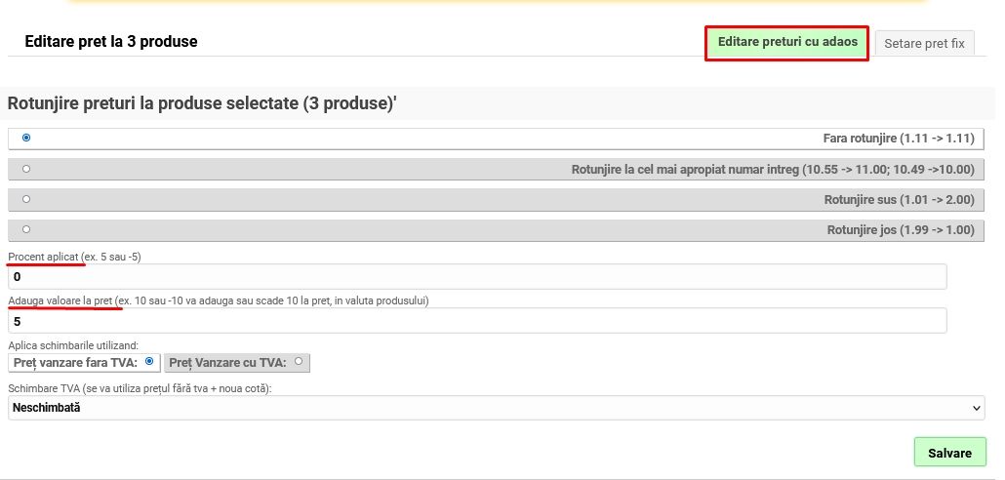1005x480 pixels.
Task: Click the underlined Procent aplicat label
Action: [x=44, y=257]
